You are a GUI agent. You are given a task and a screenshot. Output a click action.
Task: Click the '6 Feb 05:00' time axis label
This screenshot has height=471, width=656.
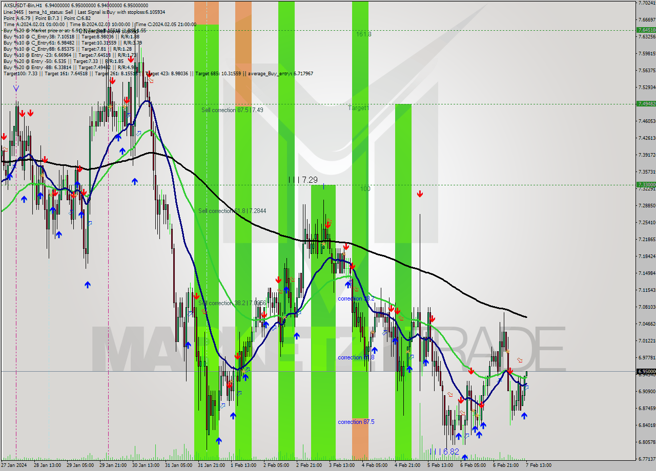coord(473,465)
